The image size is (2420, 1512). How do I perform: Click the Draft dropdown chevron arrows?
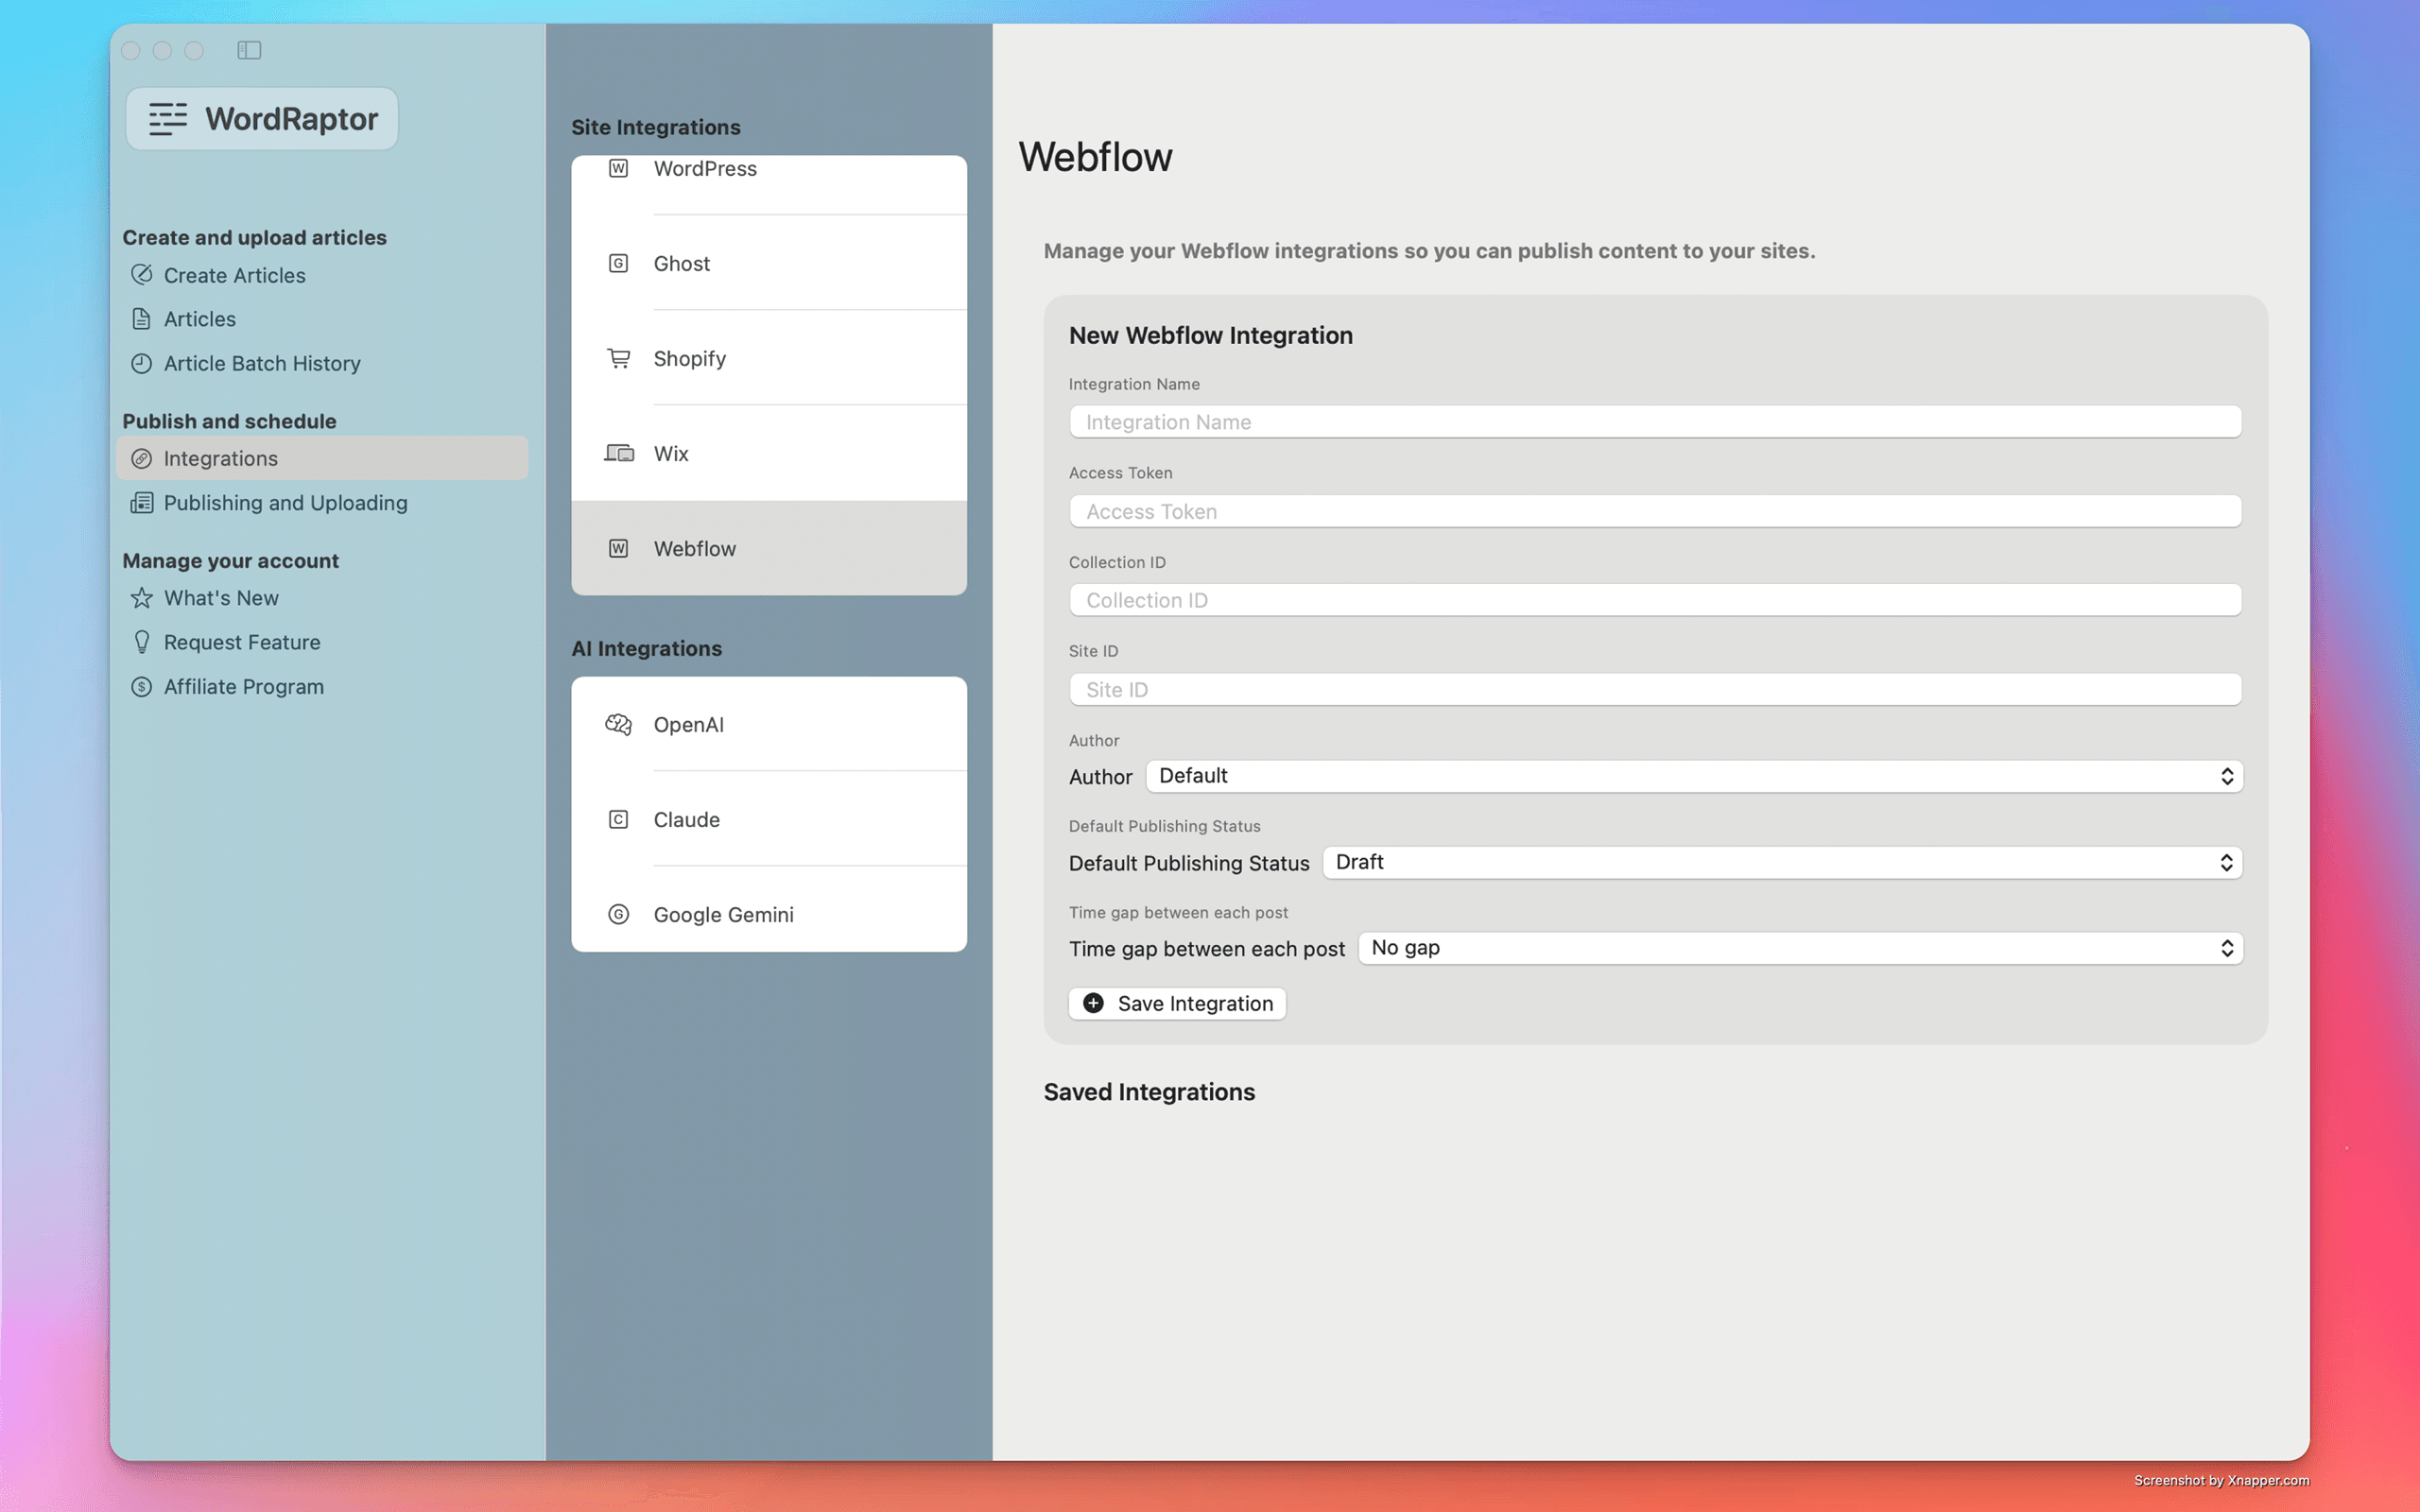2227,862
